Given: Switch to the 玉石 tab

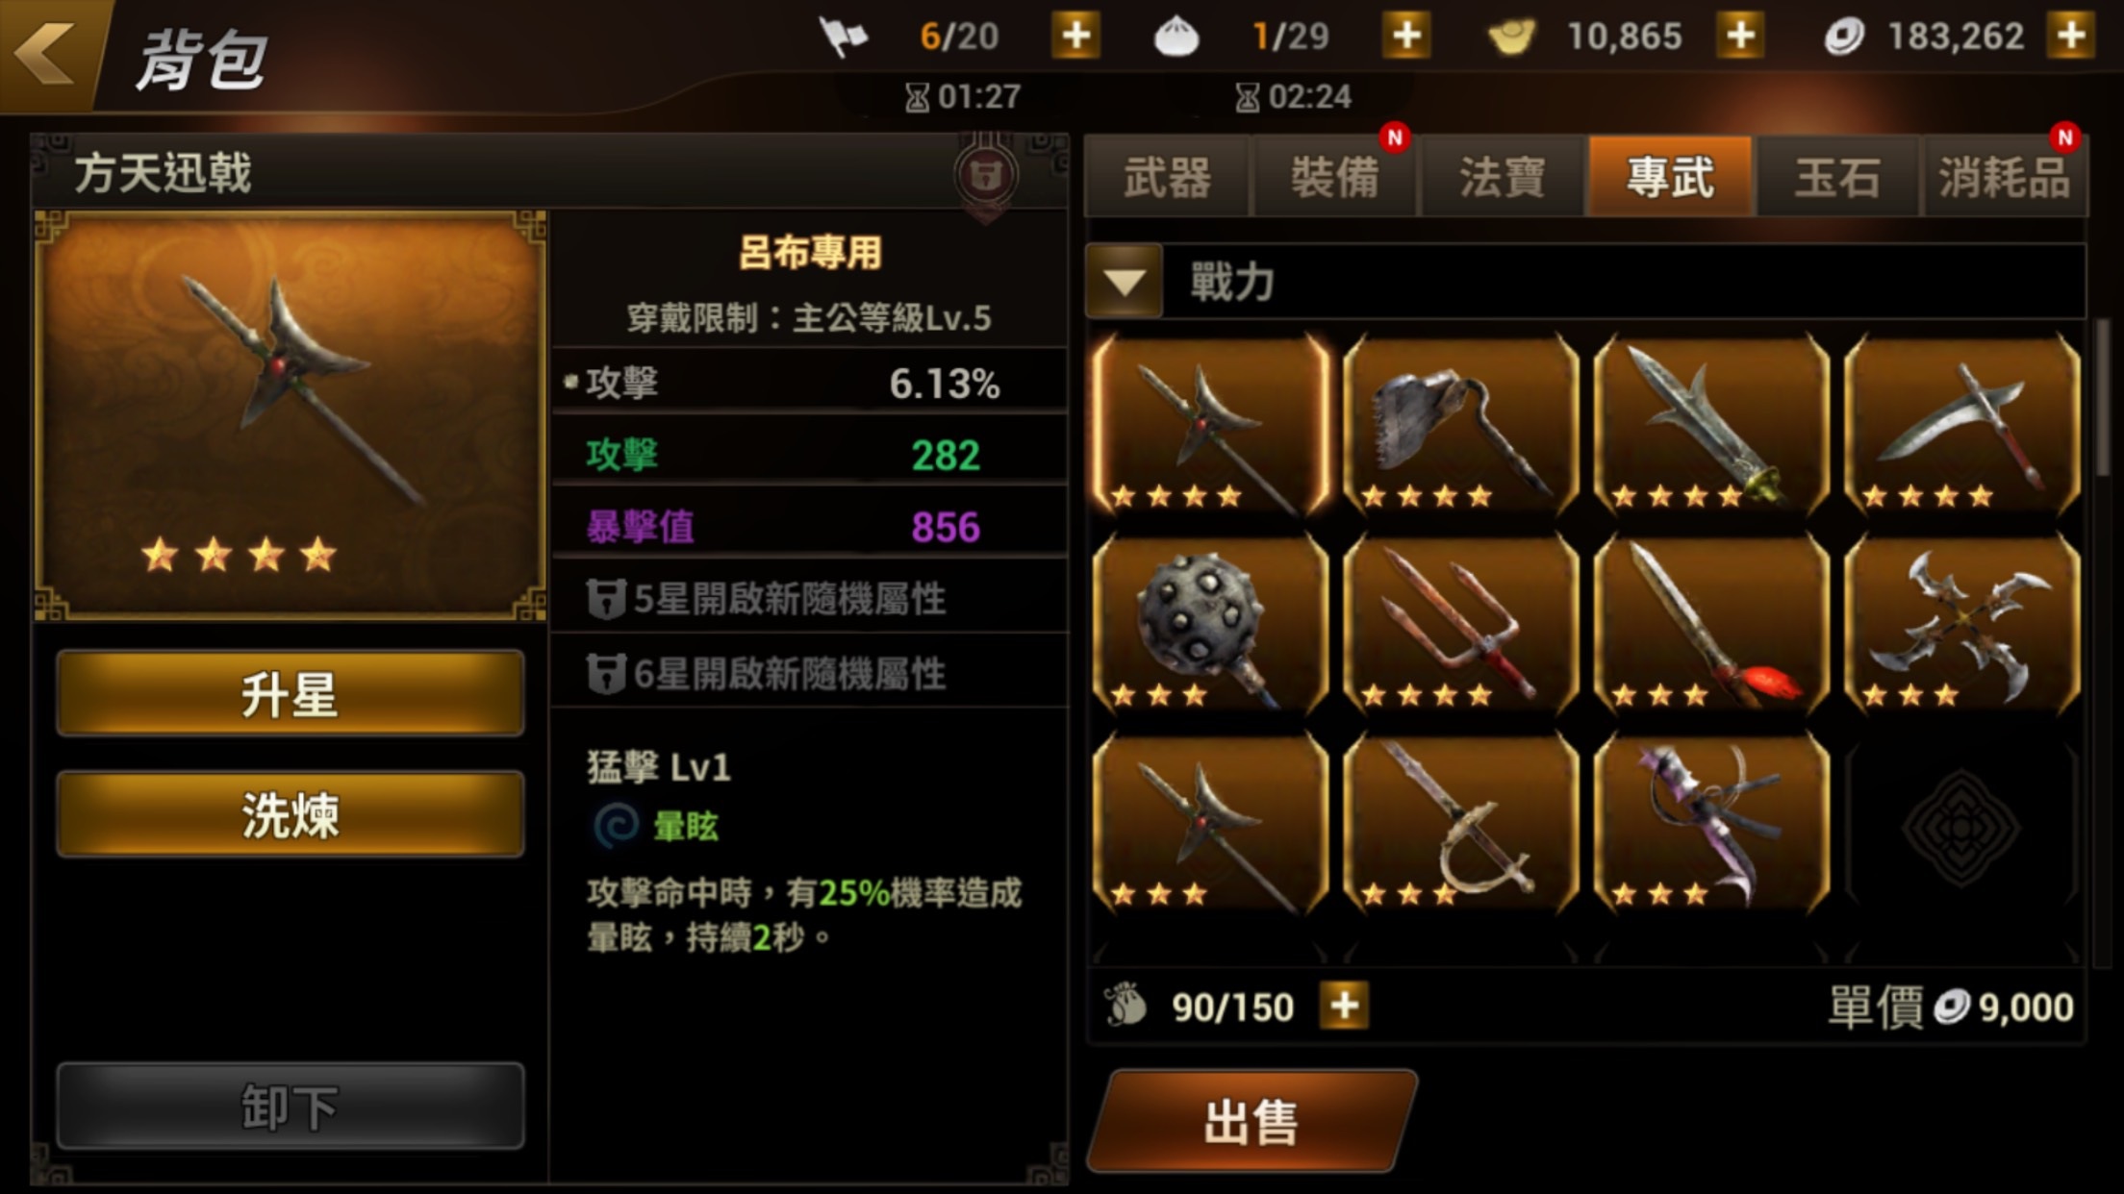Looking at the screenshot, I should pos(1837,177).
